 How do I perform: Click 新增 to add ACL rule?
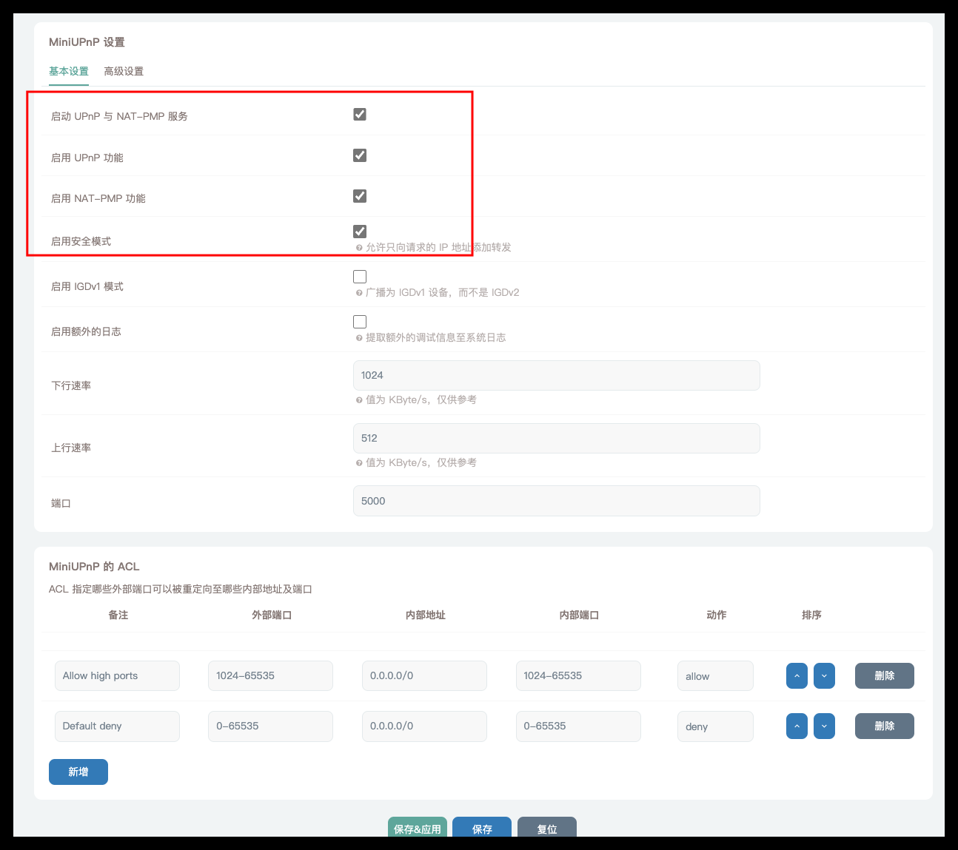[78, 772]
